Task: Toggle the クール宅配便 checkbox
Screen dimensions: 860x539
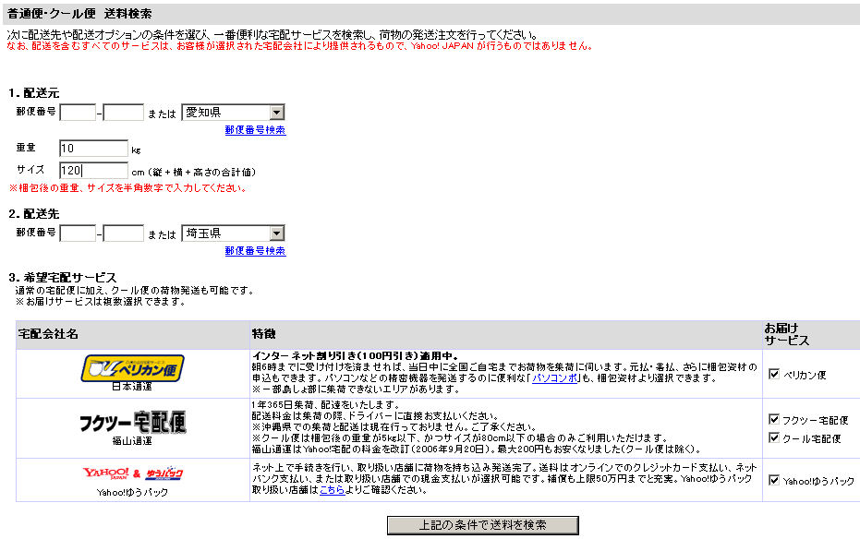Action: pos(774,437)
